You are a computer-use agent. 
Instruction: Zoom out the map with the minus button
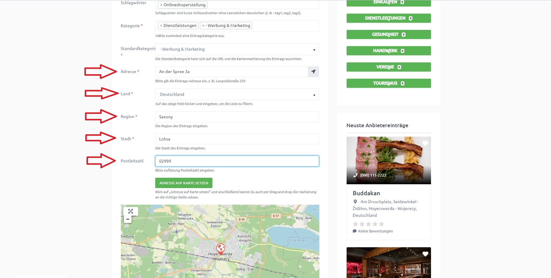pos(128,219)
